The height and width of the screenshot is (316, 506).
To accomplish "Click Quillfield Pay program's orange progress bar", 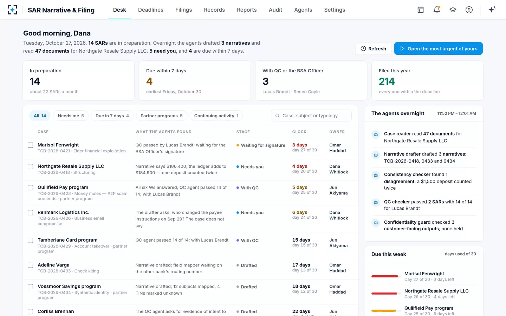I will point(384,311).
